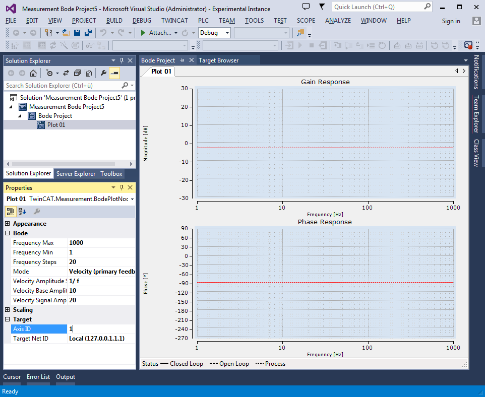Screen dimensions: 485x397
Task: Close the Solution Explorer panel
Action: [130, 60]
